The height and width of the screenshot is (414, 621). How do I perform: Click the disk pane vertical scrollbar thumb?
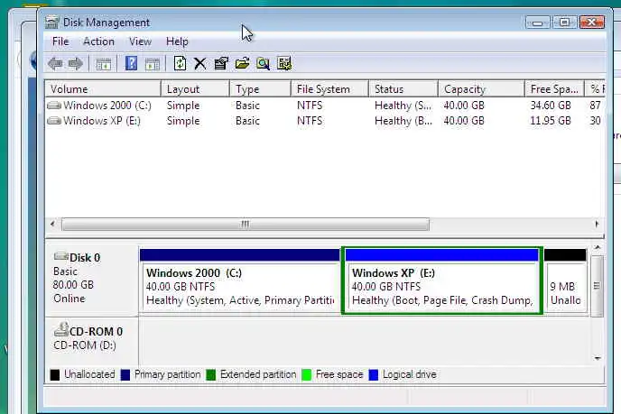pos(597,286)
